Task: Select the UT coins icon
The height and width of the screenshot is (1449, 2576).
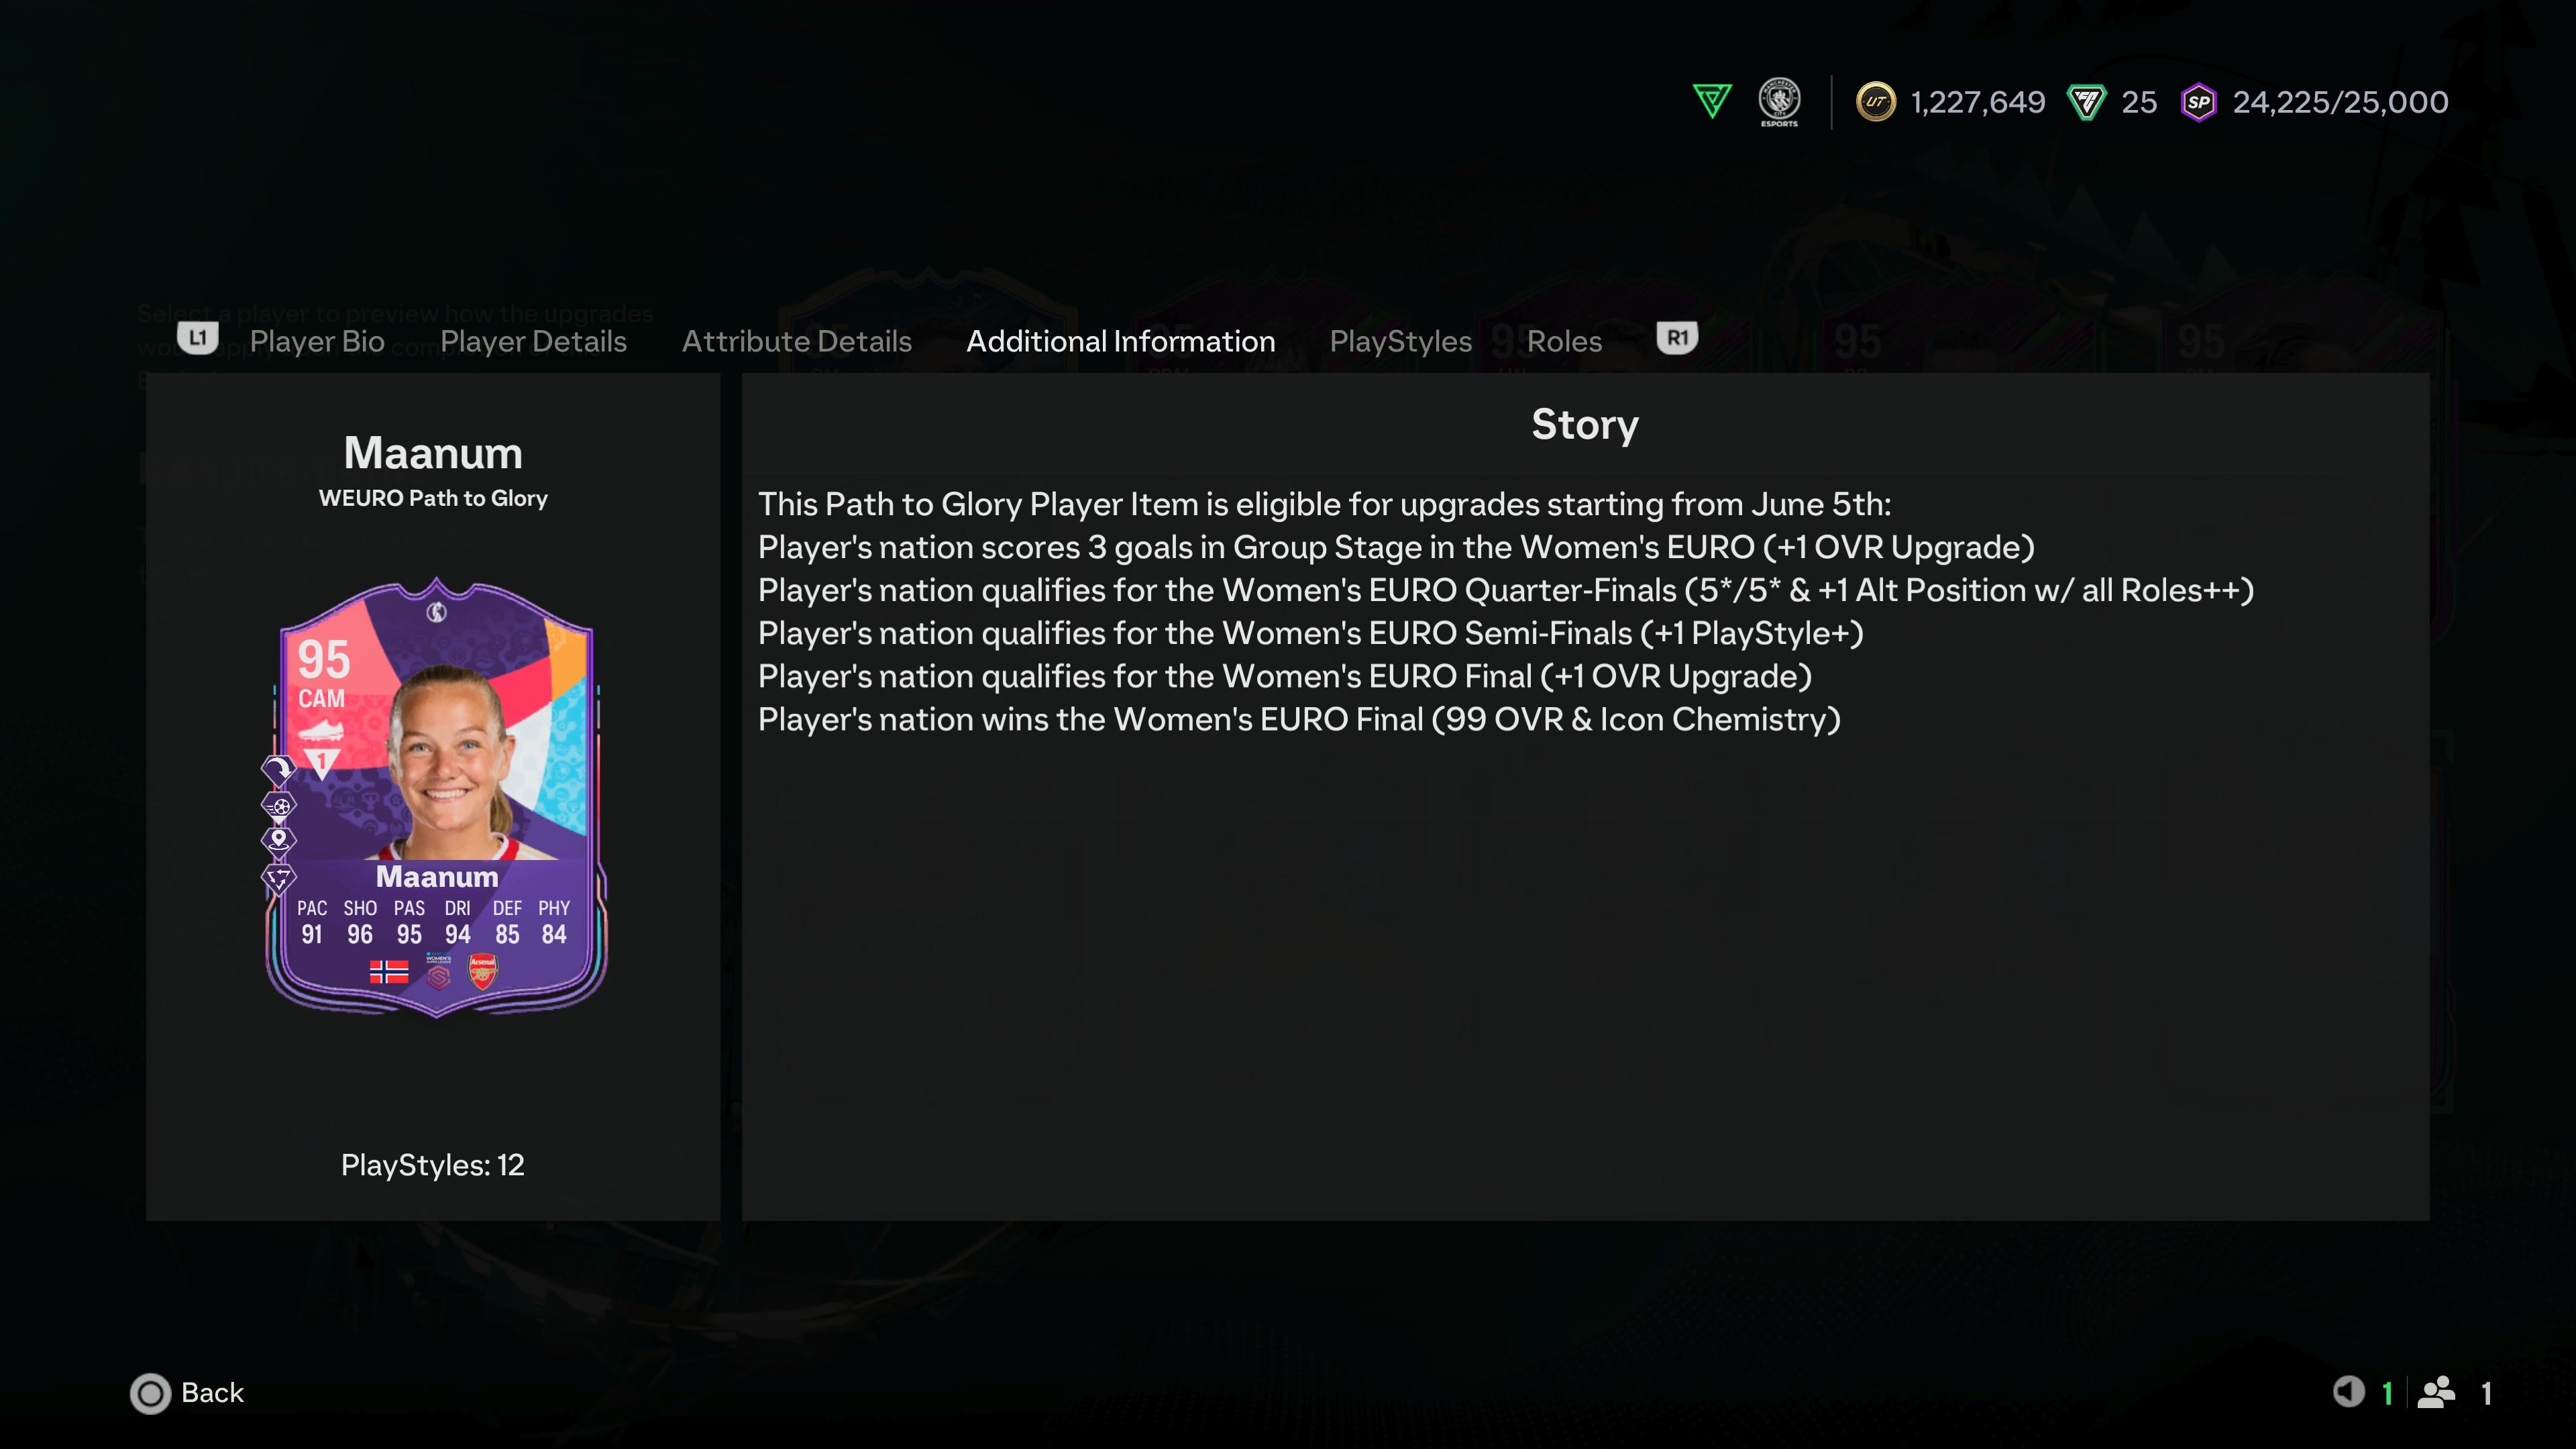Action: [1875, 102]
